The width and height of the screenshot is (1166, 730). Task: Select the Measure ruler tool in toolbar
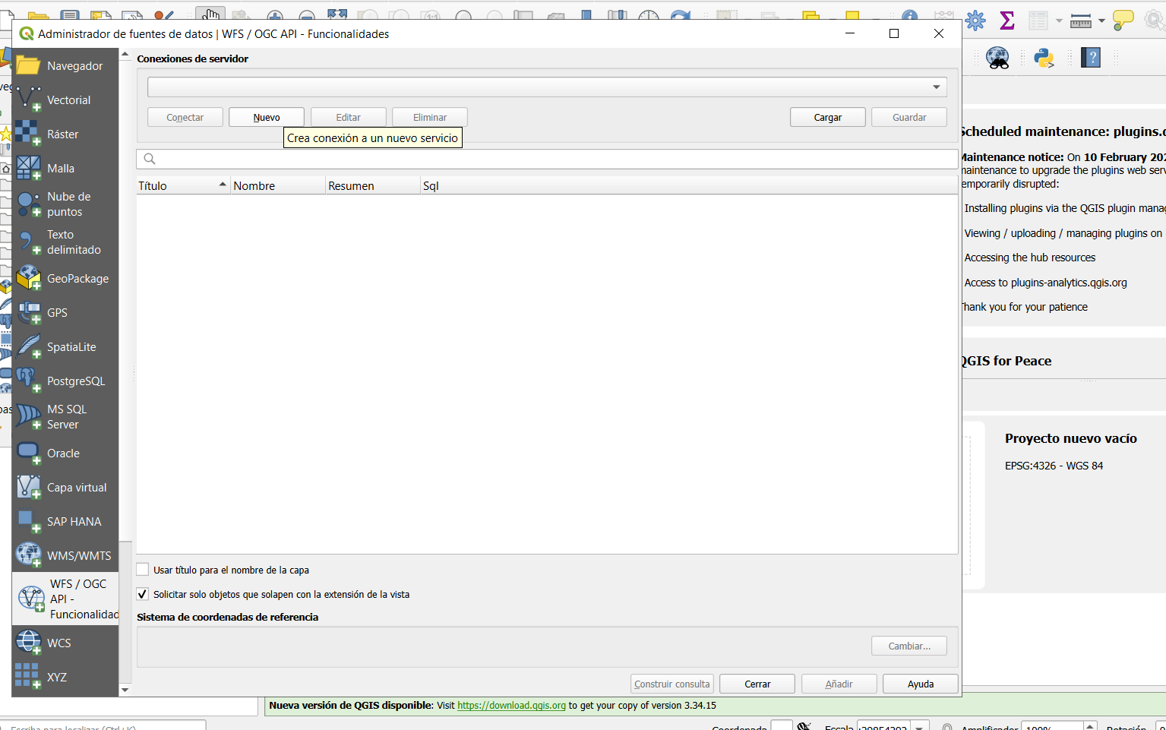pos(1080,21)
